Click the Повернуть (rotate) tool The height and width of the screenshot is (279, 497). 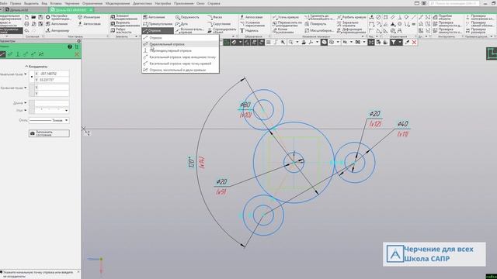[315, 24]
